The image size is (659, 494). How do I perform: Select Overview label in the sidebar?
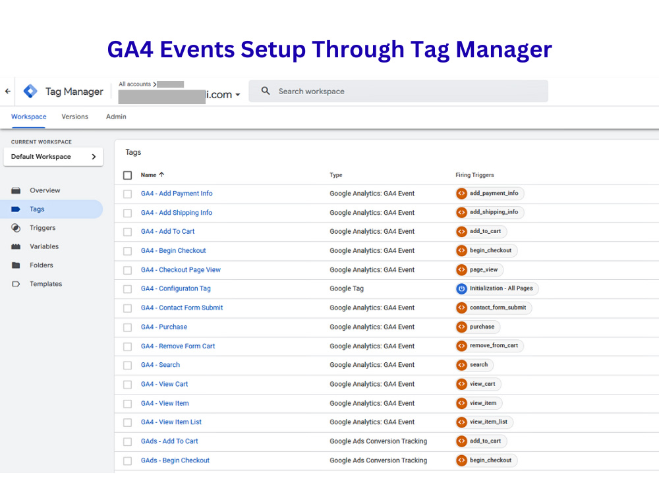(x=45, y=190)
